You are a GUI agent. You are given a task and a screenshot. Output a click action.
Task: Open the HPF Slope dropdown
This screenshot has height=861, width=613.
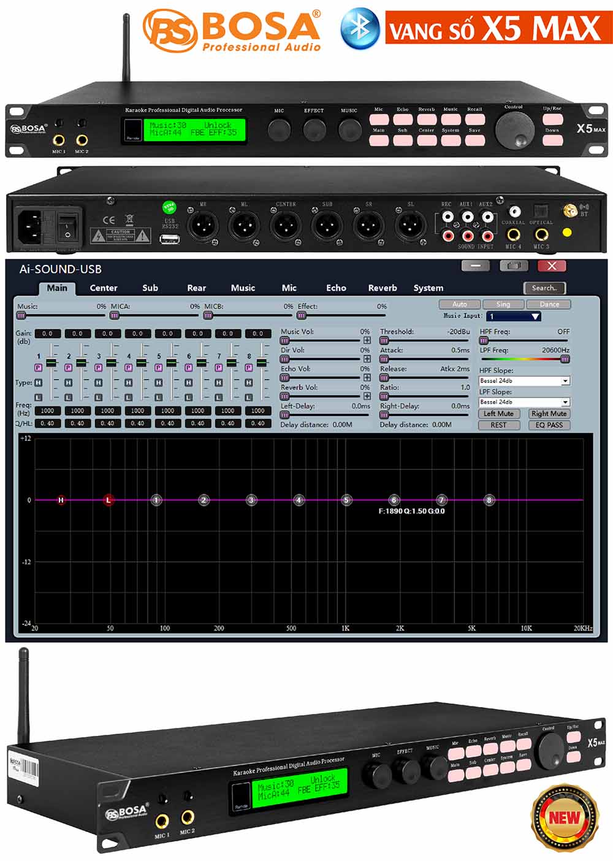pos(525,381)
